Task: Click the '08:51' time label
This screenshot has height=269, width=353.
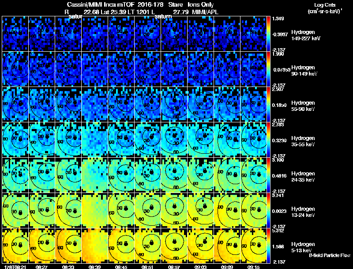Action: point(148,267)
